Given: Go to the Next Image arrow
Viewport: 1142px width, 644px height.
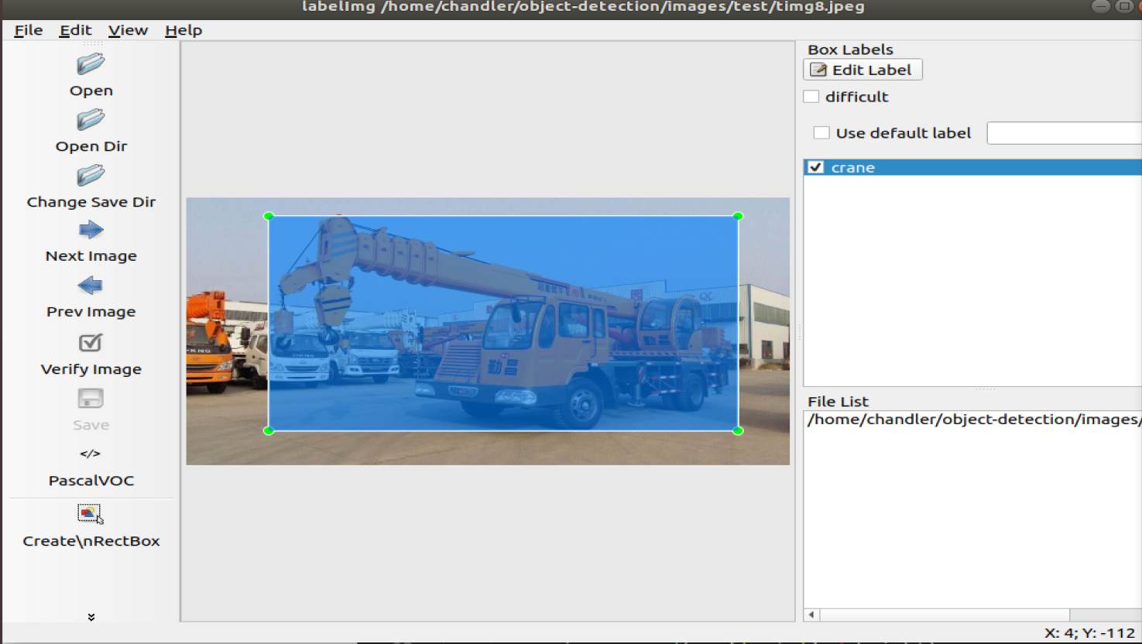Looking at the screenshot, I should click(91, 230).
